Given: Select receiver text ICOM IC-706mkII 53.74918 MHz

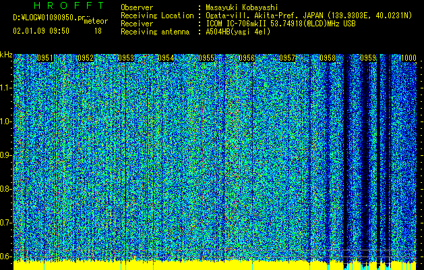Looking at the screenshot, I should [x=280, y=24].
